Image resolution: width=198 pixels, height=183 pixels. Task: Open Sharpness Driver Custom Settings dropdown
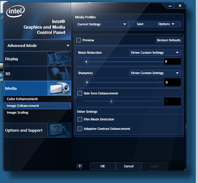point(155,73)
